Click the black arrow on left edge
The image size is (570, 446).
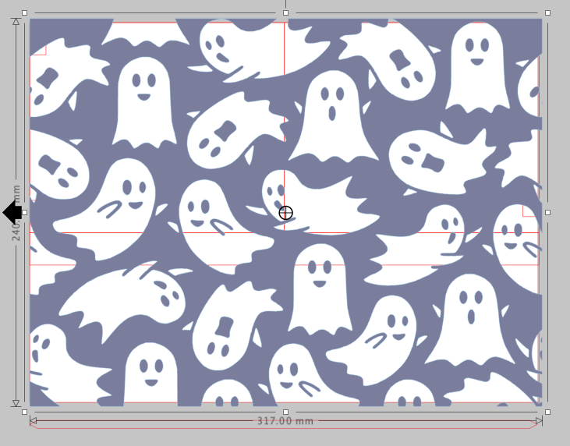12,212
